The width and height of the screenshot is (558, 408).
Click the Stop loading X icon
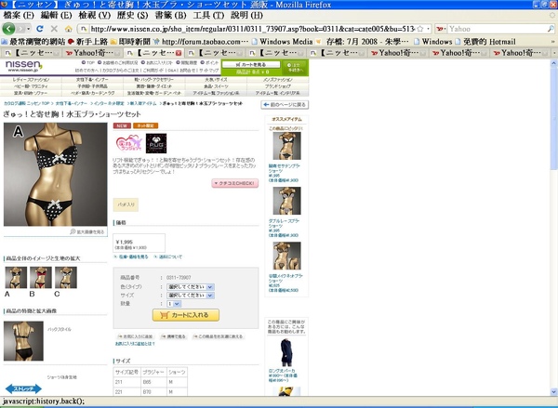pyautogui.click(x=54, y=29)
